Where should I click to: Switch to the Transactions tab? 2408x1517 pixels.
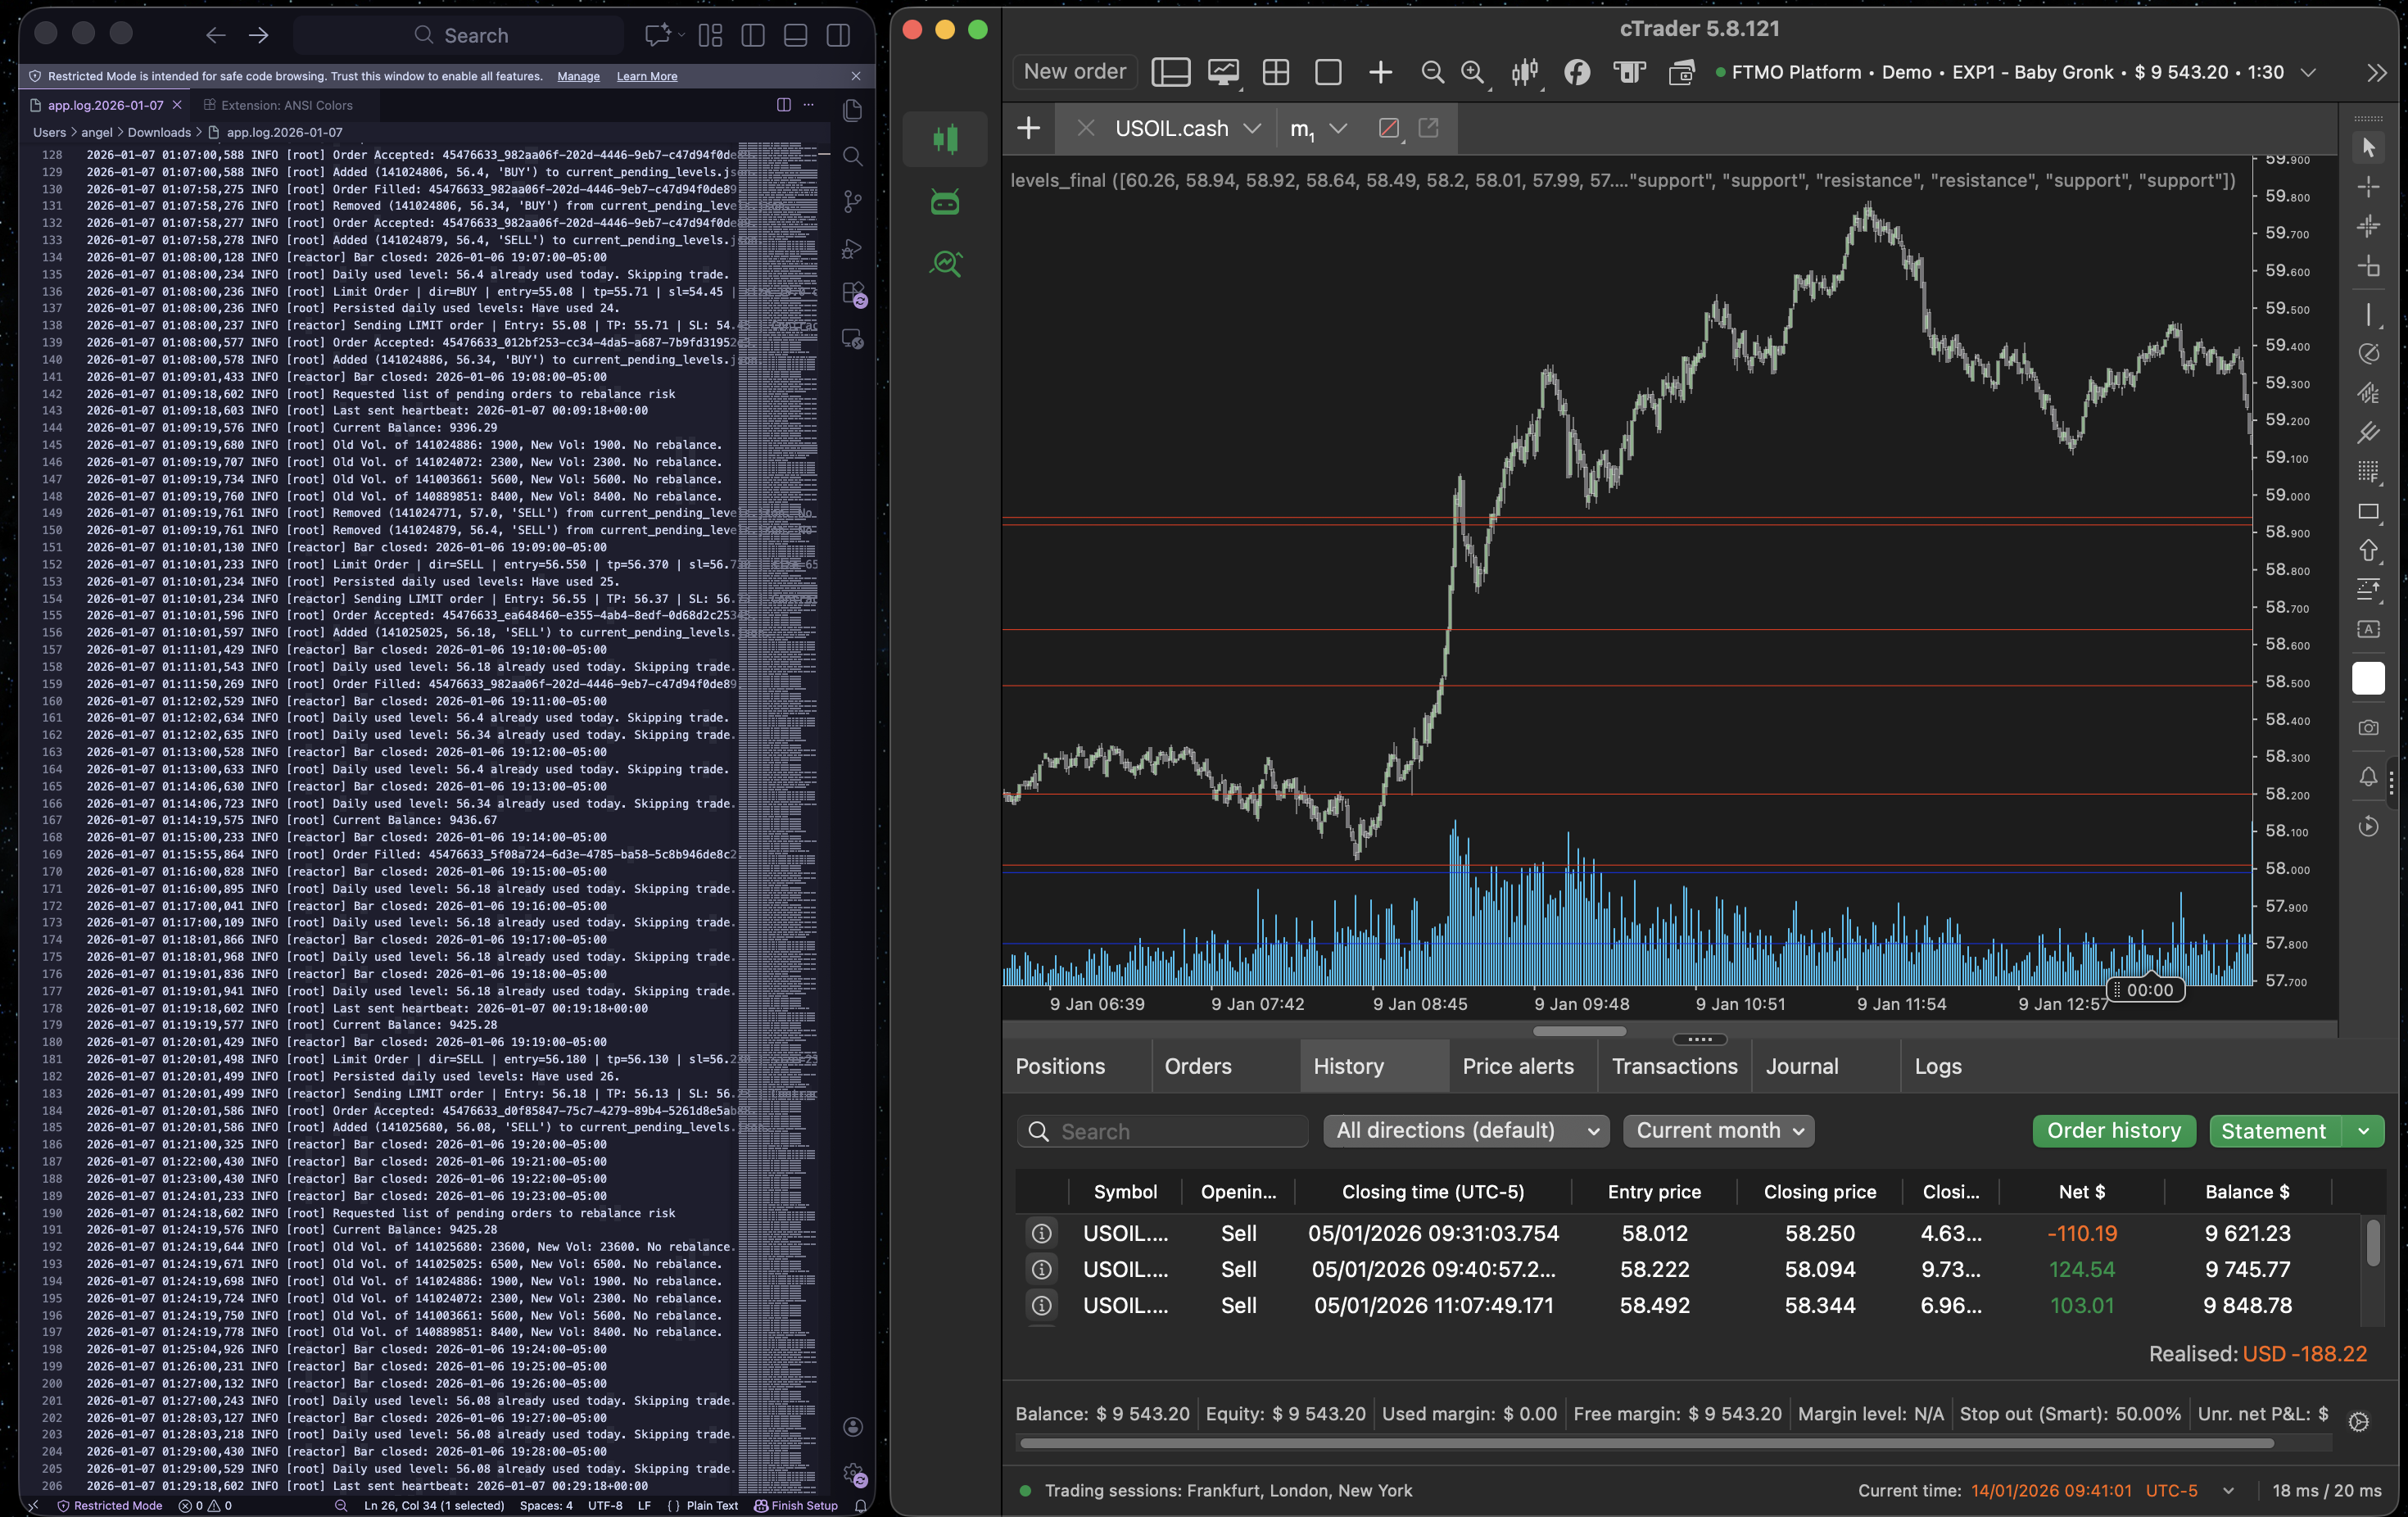coord(1674,1066)
